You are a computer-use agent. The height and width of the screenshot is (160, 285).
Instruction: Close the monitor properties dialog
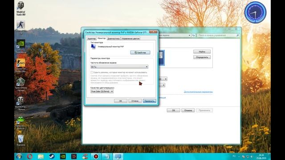tap(153, 32)
